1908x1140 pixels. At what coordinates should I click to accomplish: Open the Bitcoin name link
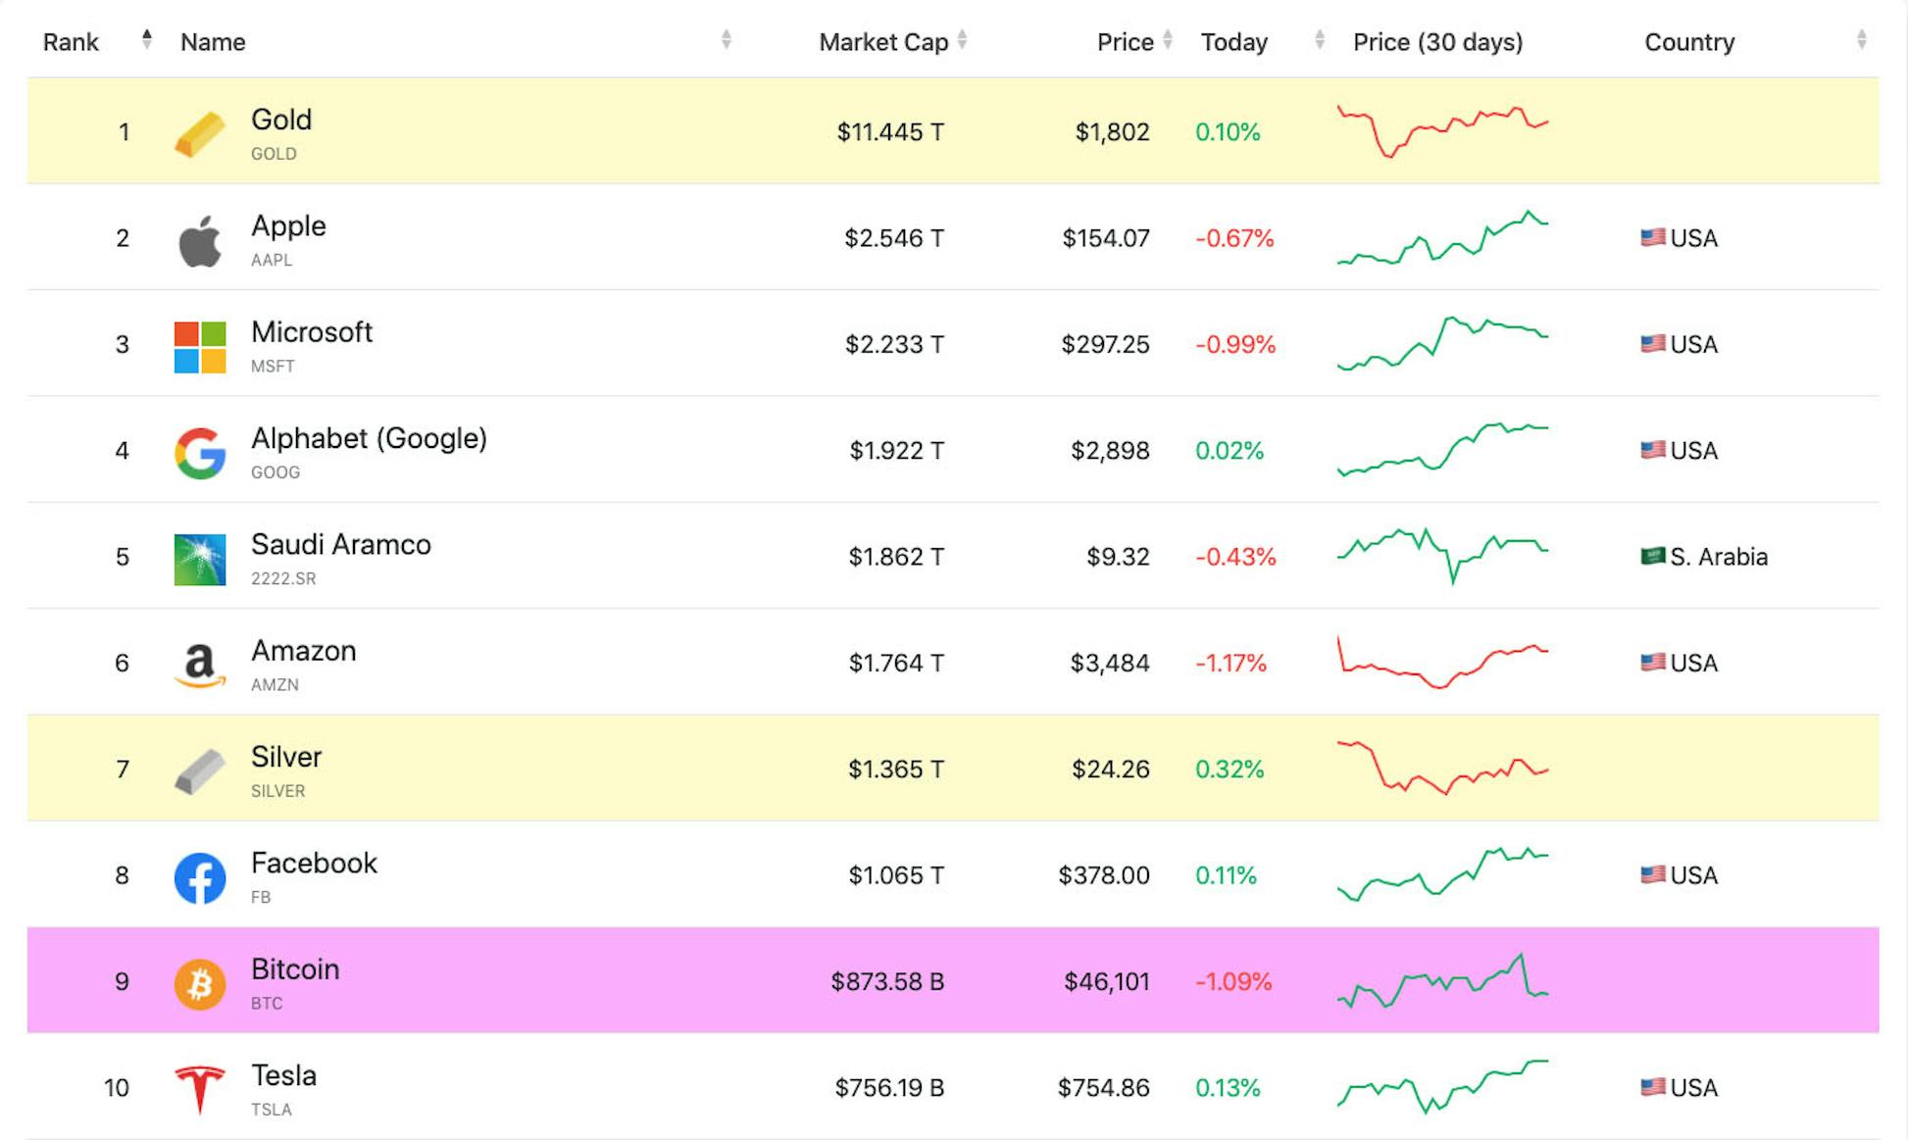pyautogui.click(x=294, y=969)
